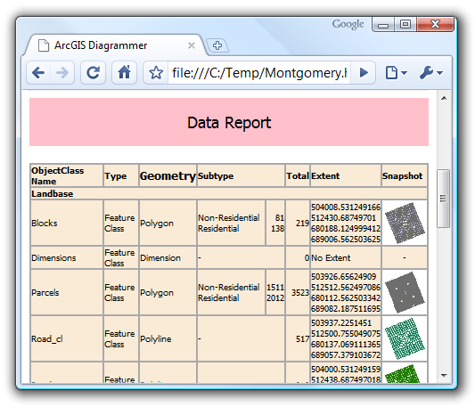Click the Google logo in title bar

[348, 24]
